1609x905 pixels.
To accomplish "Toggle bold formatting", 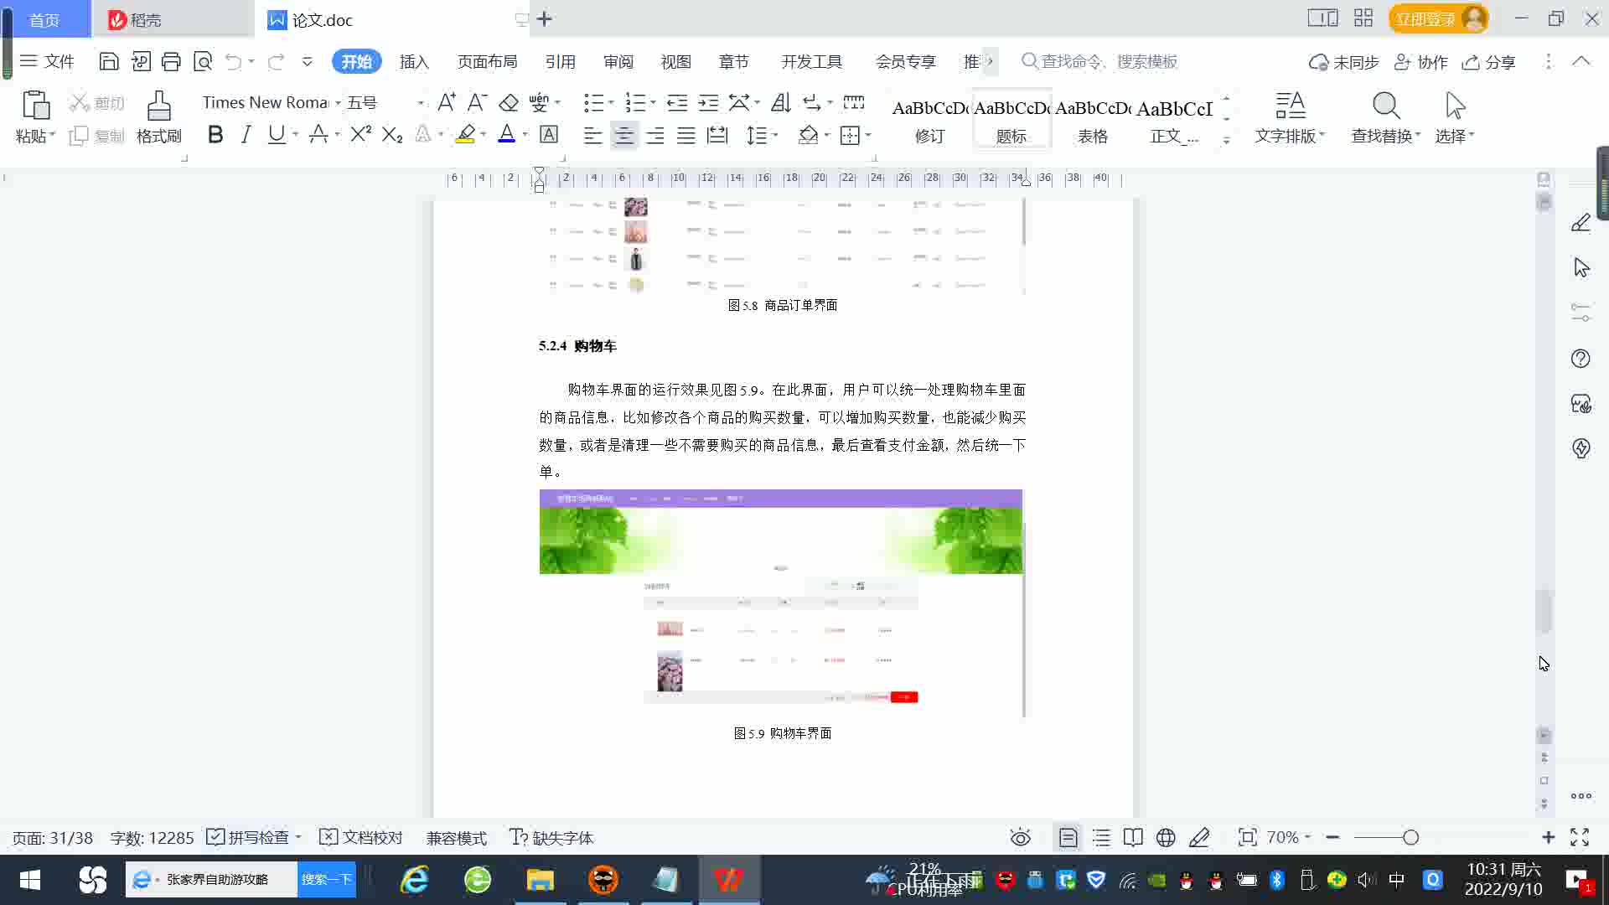I will [215, 134].
